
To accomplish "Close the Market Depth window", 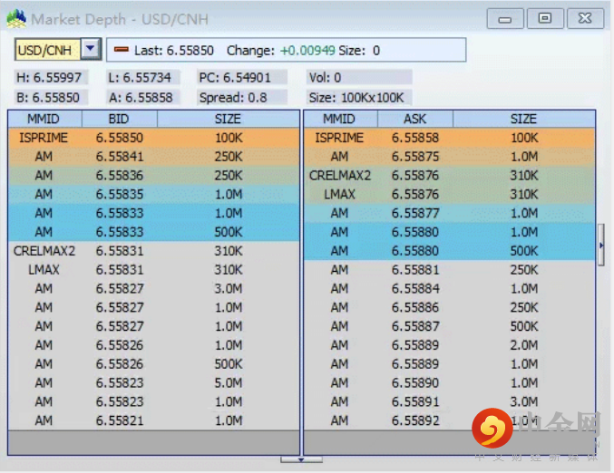I will (585, 18).
